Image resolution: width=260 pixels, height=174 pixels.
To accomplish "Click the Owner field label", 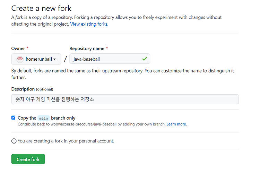I will pyautogui.click(x=18, y=49).
